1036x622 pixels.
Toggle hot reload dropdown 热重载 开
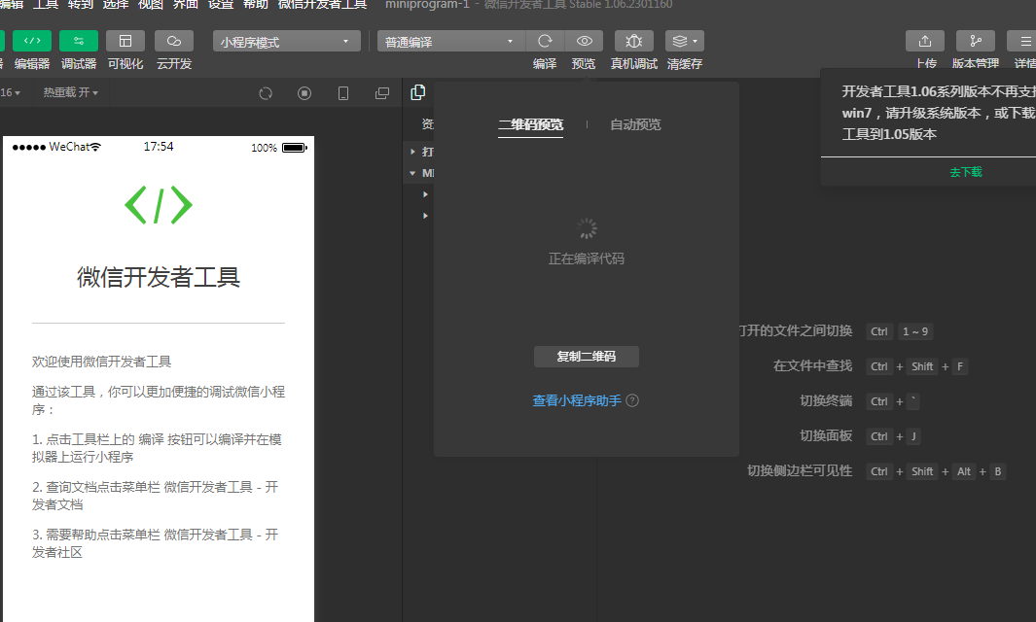[x=71, y=92]
